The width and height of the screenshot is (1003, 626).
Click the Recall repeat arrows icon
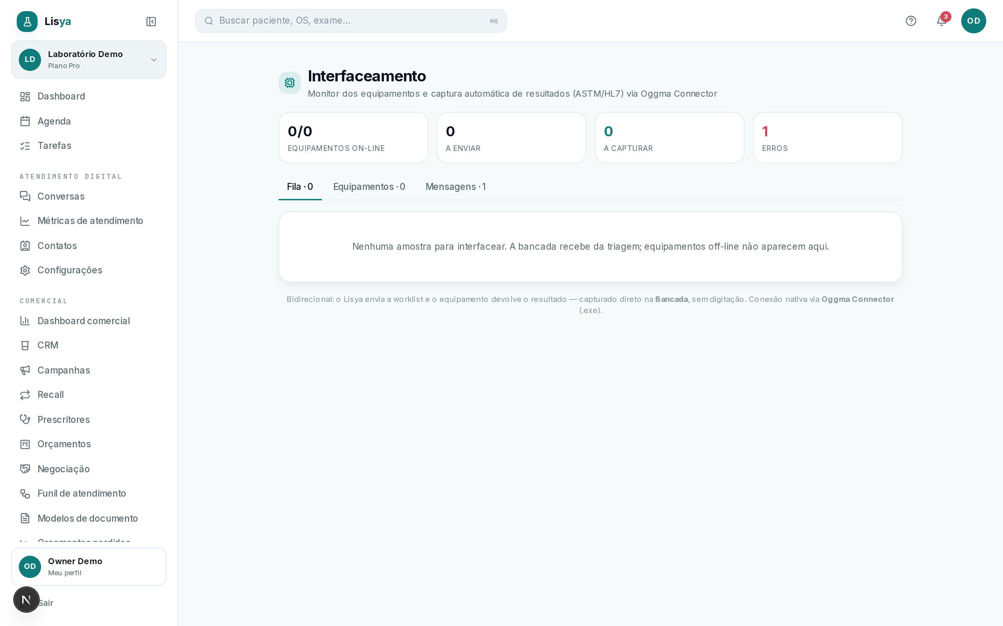25,395
